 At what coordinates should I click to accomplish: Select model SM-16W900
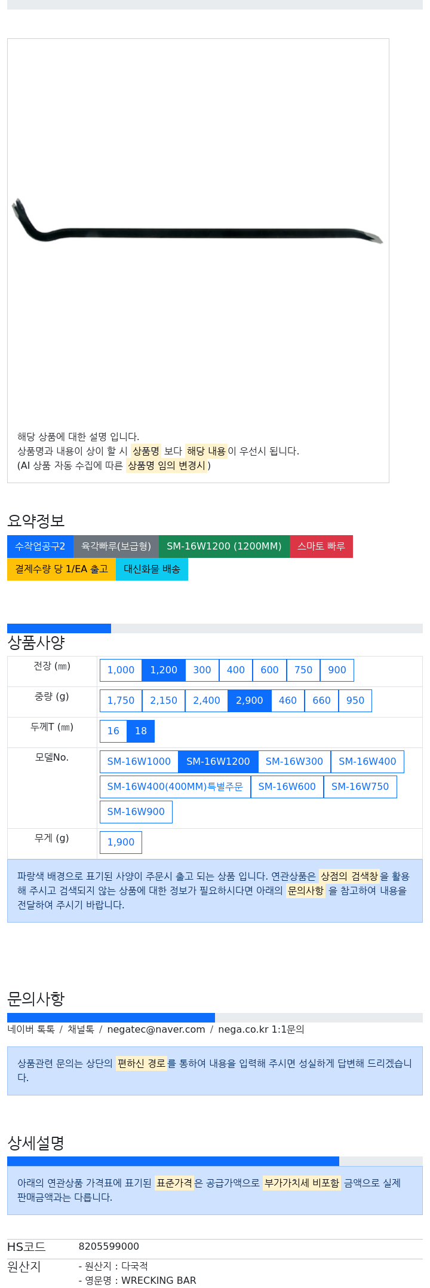(x=136, y=811)
